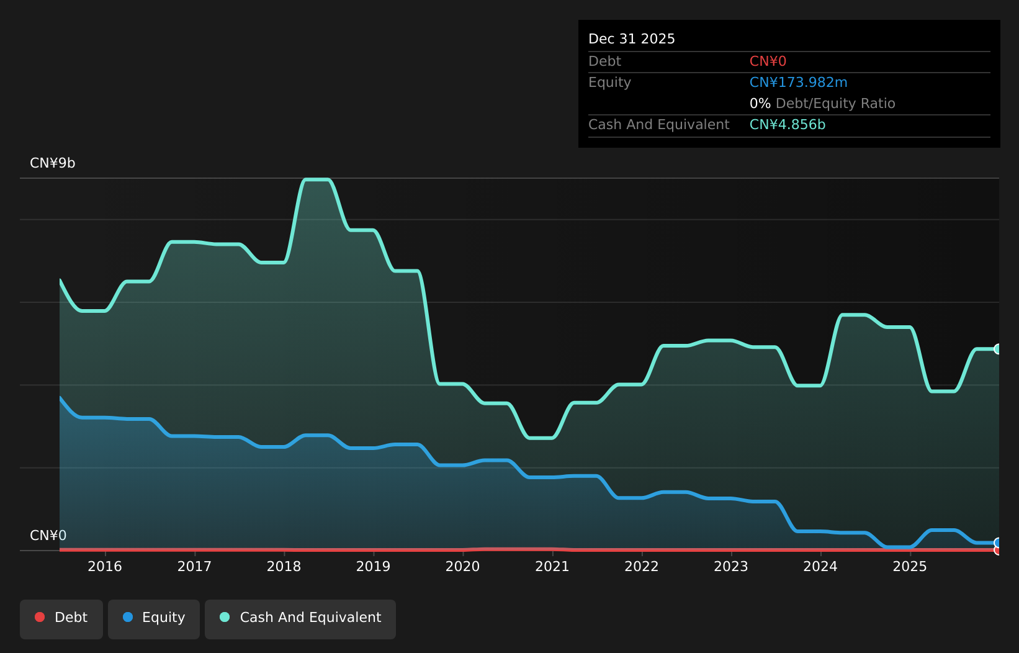
Task: Click the 2017 x-axis label
Action: pyautogui.click(x=194, y=566)
